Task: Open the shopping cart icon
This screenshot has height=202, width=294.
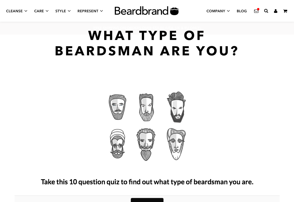Action: 285,11
